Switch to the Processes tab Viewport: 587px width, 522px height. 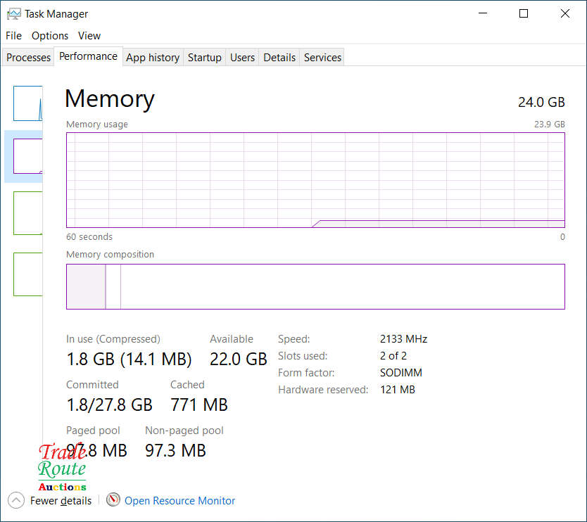pyautogui.click(x=29, y=58)
